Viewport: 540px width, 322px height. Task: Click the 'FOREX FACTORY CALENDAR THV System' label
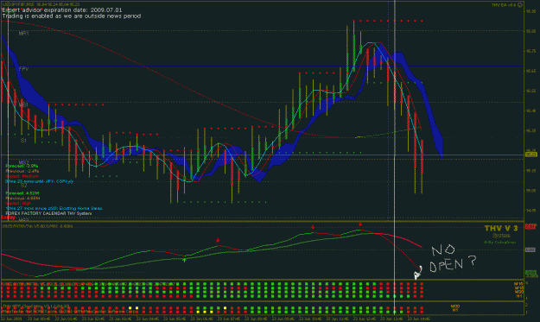pyautogui.click(x=48, y=213)
